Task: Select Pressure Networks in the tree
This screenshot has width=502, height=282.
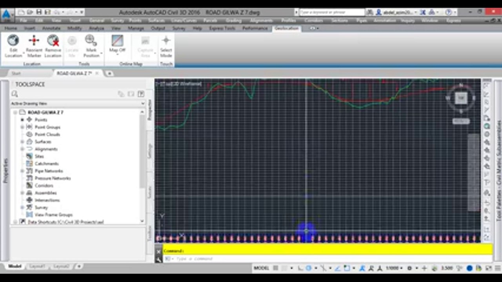Action: (x=53, y=178)
